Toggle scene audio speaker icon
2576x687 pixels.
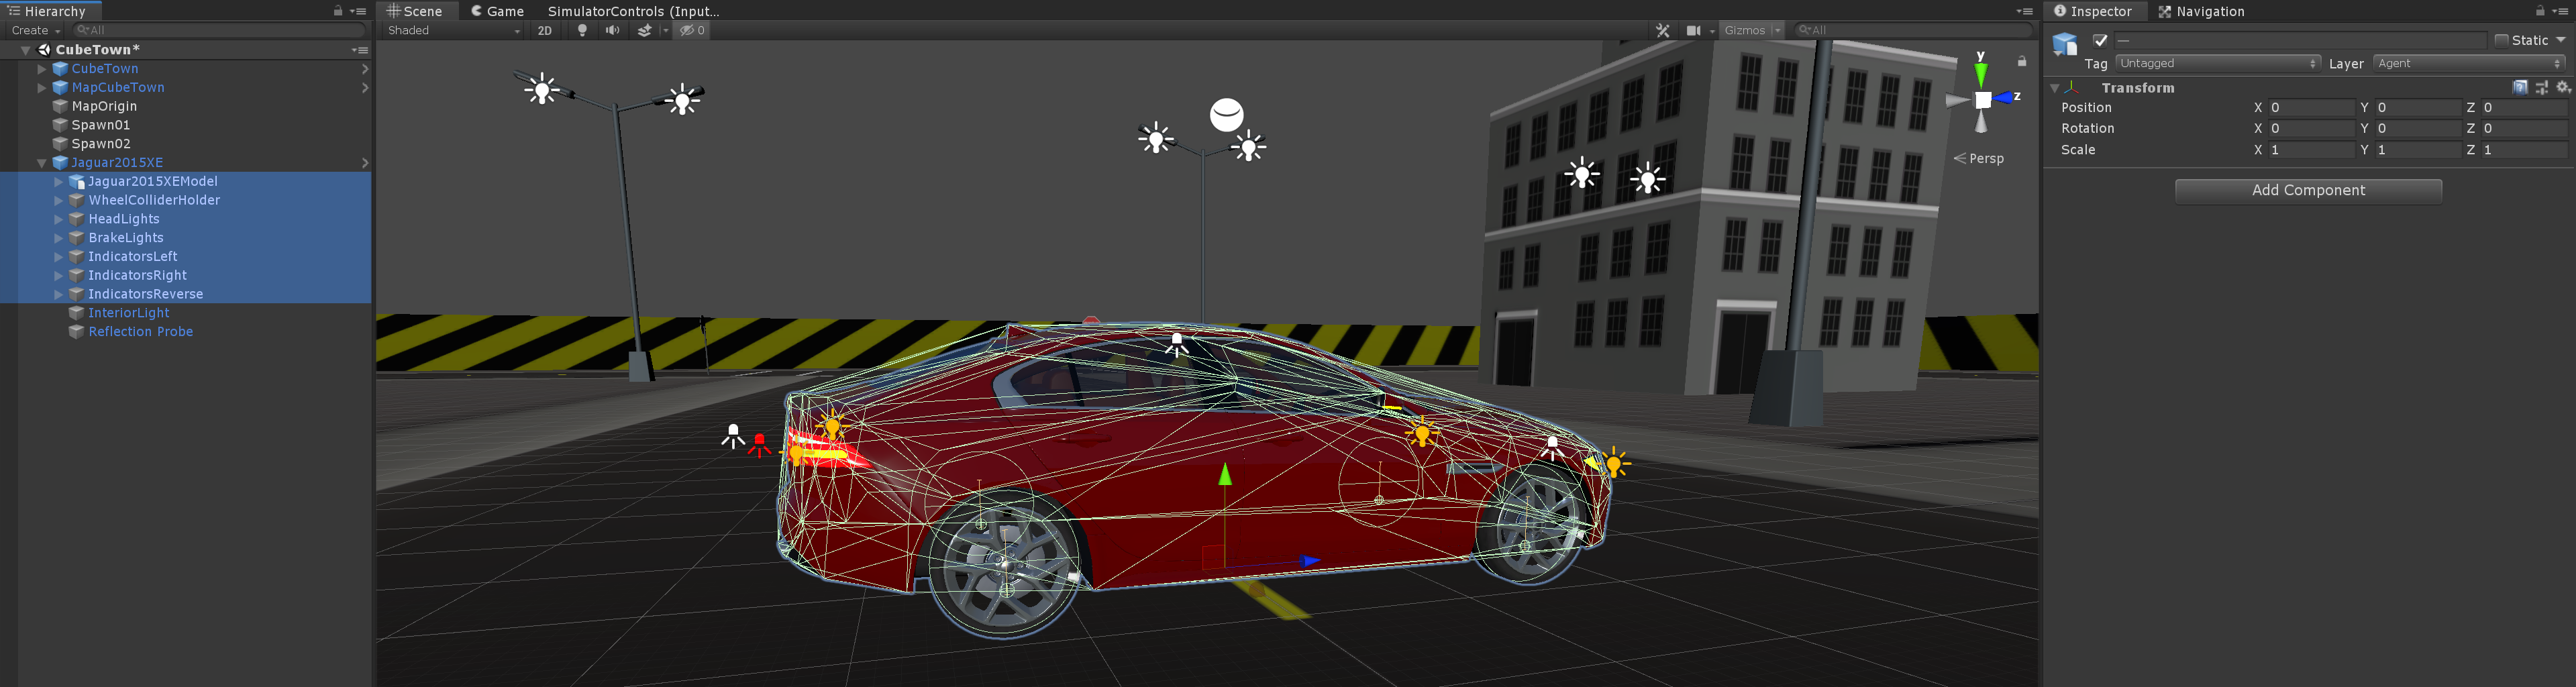point(612,31)
